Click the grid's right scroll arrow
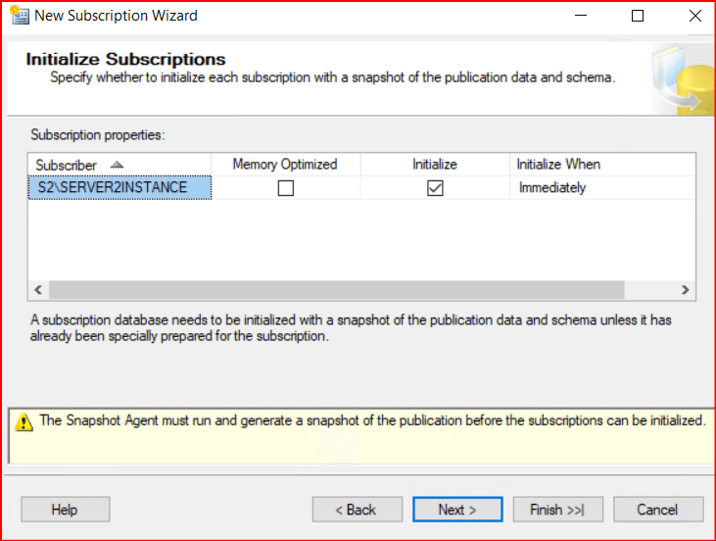Image resolution: width=716 pixels, height=541 pixels. click(686, 290)
